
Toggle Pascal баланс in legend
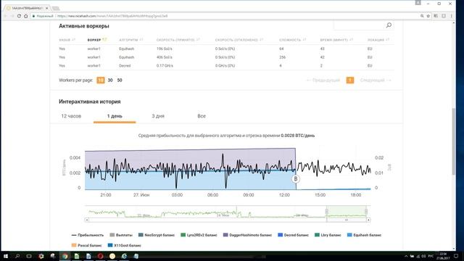(x=87, y=245)
